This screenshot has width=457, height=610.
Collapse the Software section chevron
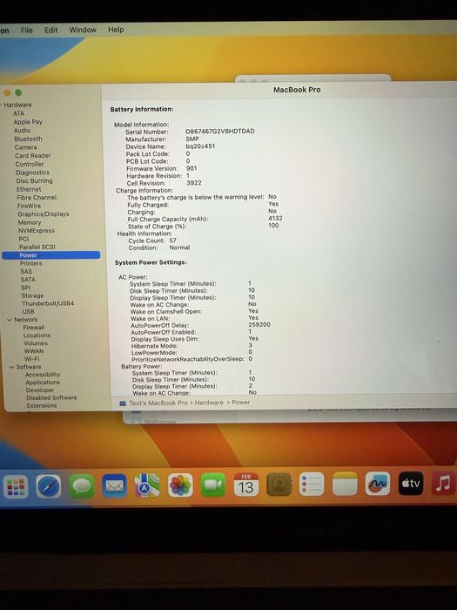[11, 367]
